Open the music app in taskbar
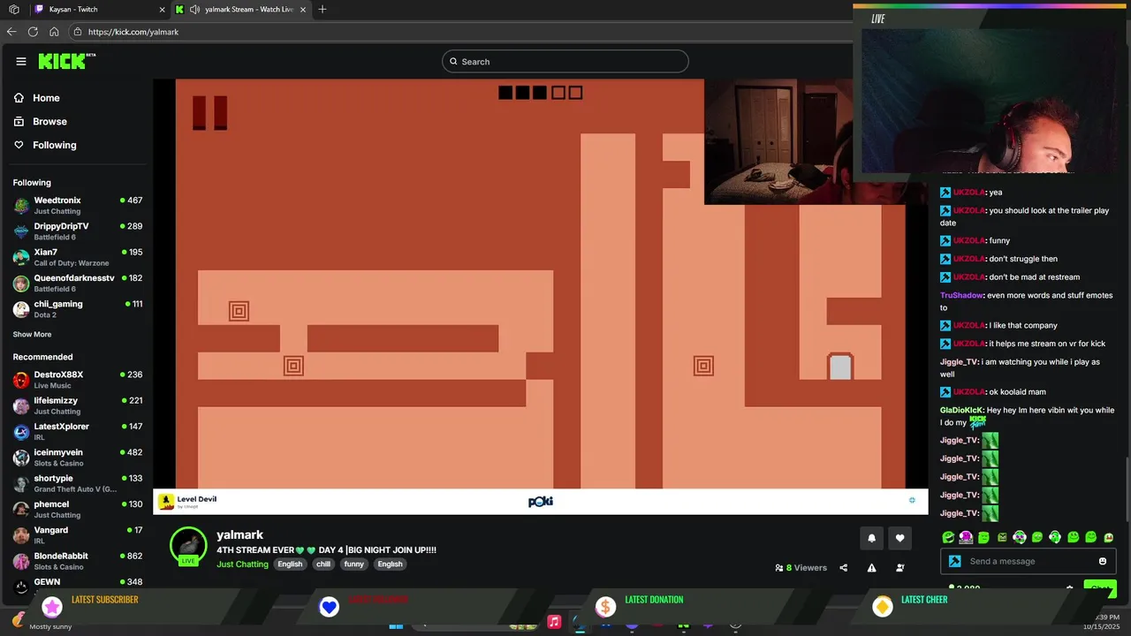This screenshot has width=1131, height=636. pyautogui.click(x=554, y=622)
